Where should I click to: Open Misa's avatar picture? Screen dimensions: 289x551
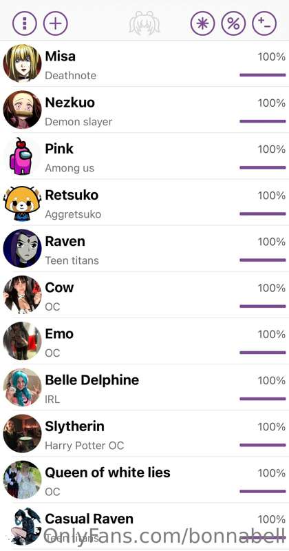(23, 63)
